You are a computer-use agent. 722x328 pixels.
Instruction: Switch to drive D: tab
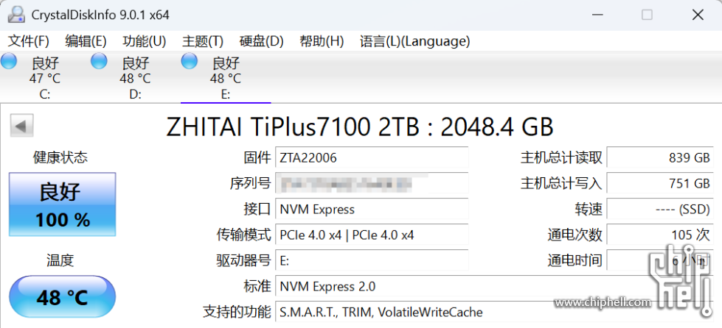point(135,77)
